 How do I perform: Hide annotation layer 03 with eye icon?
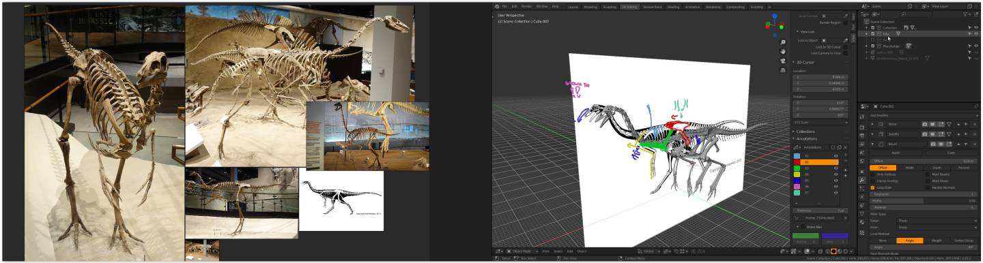836,168
